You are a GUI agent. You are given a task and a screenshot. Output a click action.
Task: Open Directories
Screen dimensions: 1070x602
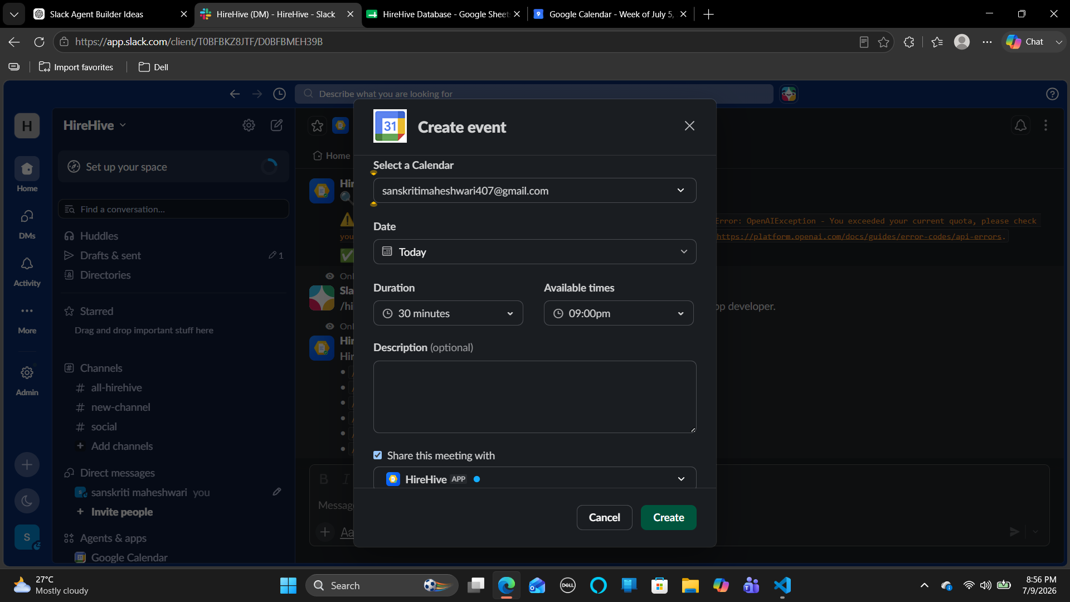pyautogui.click(x=173, y=275)
